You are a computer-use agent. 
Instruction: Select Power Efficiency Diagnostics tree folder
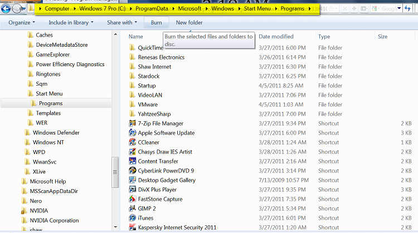click(x=70, y=65)
